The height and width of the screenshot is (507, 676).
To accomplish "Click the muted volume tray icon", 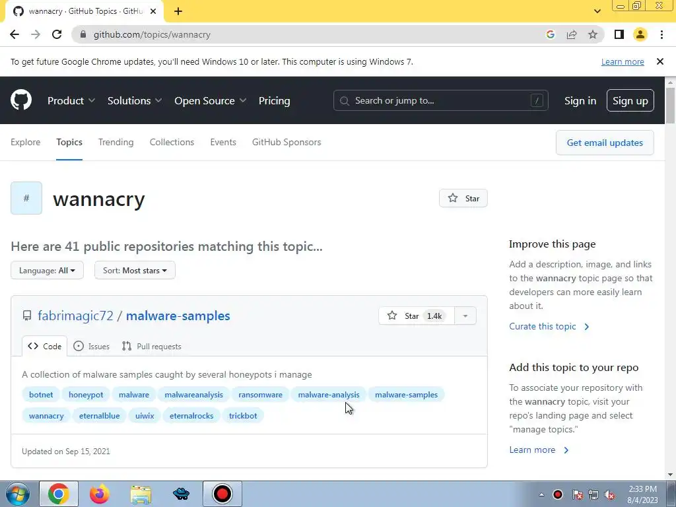I will 609,494.
